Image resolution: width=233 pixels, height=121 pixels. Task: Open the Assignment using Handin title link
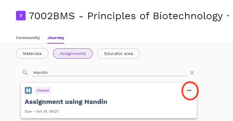[x=66, y=102]
